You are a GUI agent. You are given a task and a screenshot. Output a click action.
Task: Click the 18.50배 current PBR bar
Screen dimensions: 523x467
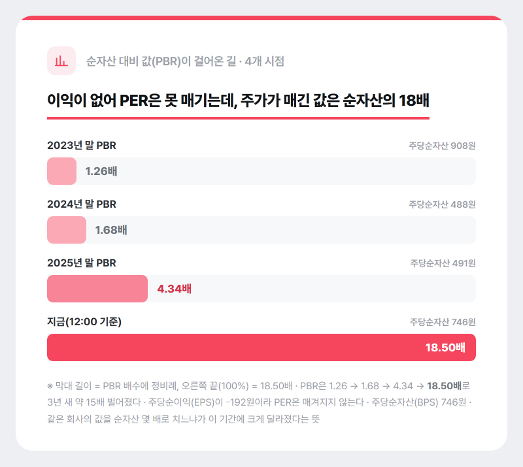[x=261, y=347]
